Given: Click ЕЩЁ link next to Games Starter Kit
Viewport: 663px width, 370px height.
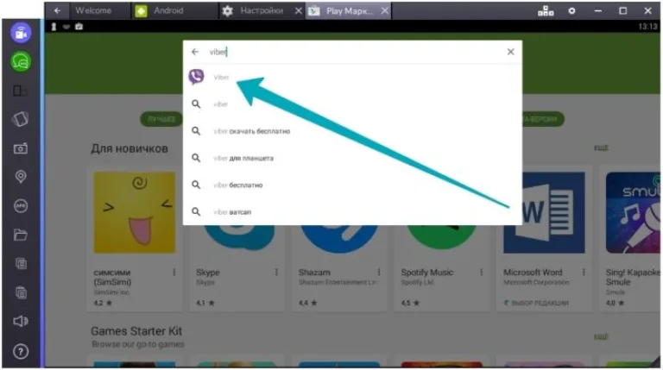Looking at the screenshot, I should coord(601,336).
